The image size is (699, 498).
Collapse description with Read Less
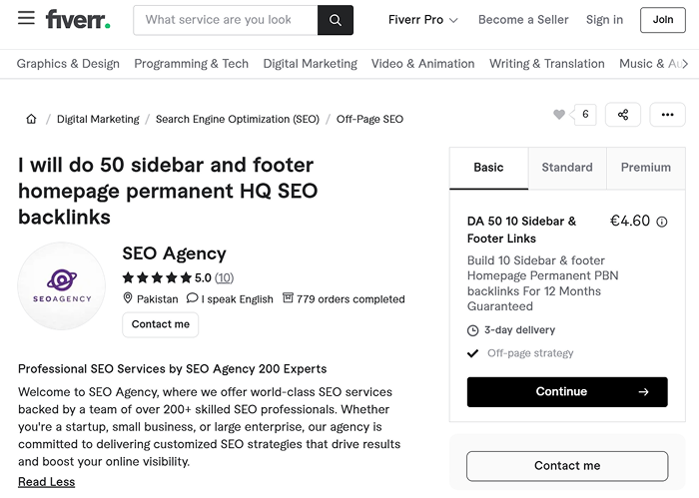tap(46, 482)
